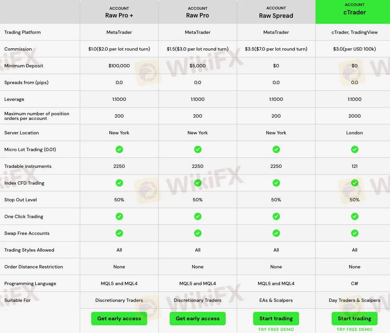Click One Click Trading checkmark under cTrader
This screenshot has height=333, width=390.
354,216
